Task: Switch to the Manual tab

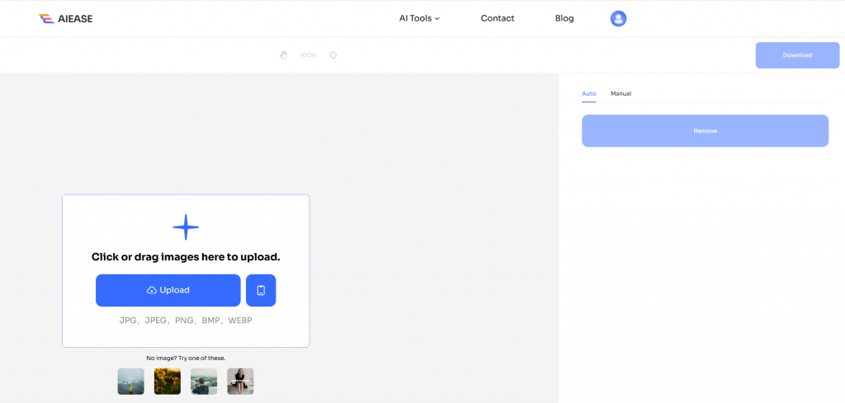Action: pos(621,94)
